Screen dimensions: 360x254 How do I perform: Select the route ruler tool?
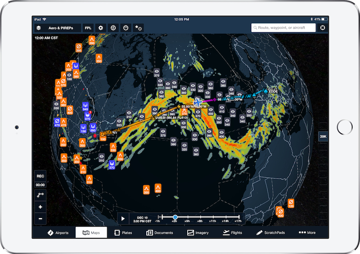pyautogui.click(x=40, y=196)
